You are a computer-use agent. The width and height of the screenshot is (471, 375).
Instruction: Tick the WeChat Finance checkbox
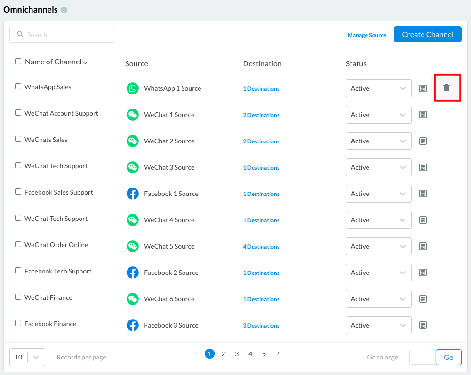point(18,297)
